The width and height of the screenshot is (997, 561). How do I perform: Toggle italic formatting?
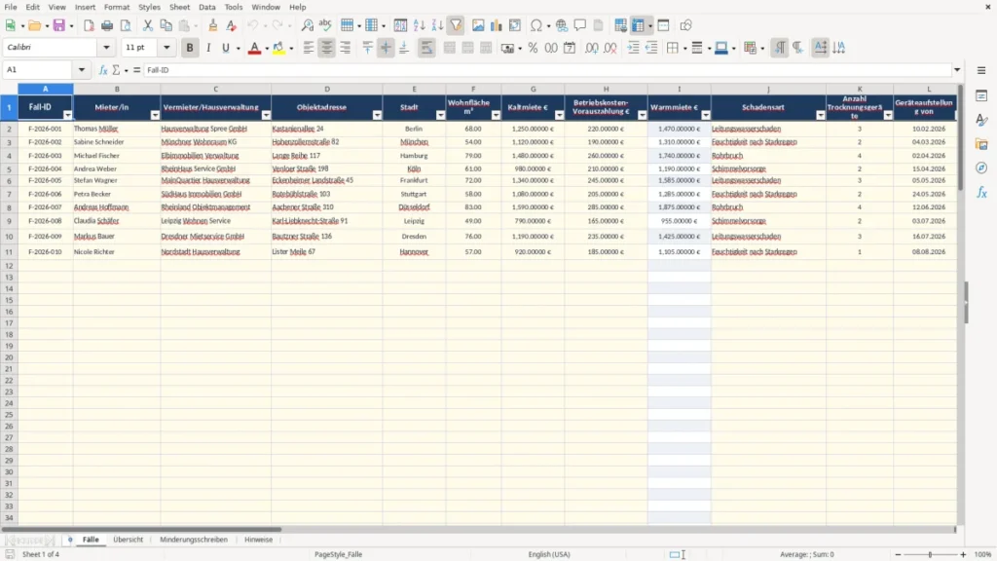click(x=208, y=48)
